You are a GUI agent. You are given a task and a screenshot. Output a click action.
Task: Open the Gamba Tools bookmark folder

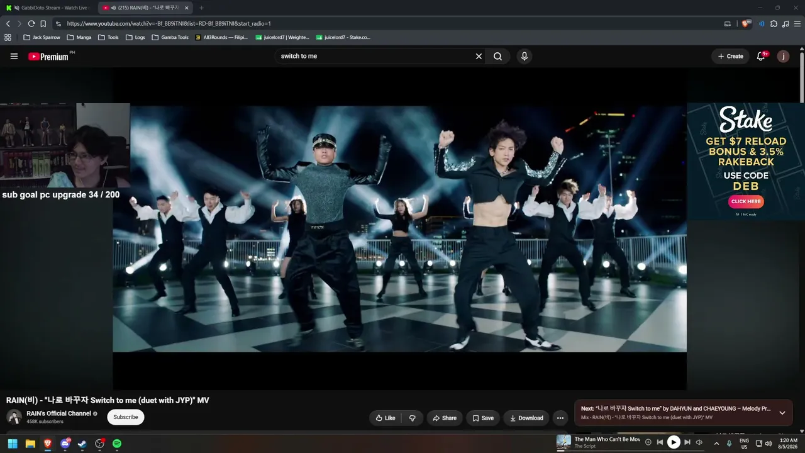[170, 37]
